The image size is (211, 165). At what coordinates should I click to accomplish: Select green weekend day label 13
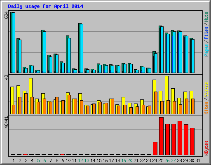pos(87,160)
